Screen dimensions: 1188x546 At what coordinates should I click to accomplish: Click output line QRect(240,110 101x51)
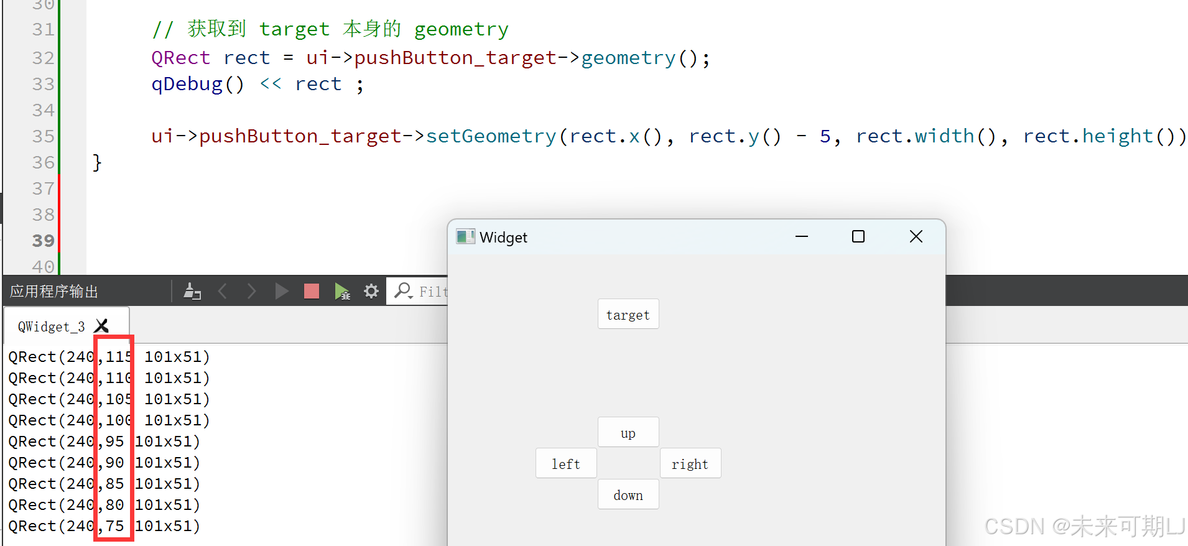pyautogui.click(x=109, y=378)
